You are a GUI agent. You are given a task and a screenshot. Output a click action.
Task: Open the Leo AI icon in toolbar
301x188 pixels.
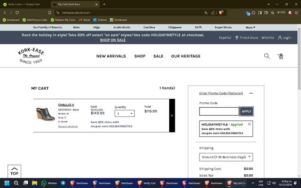(x=272, y=13)
